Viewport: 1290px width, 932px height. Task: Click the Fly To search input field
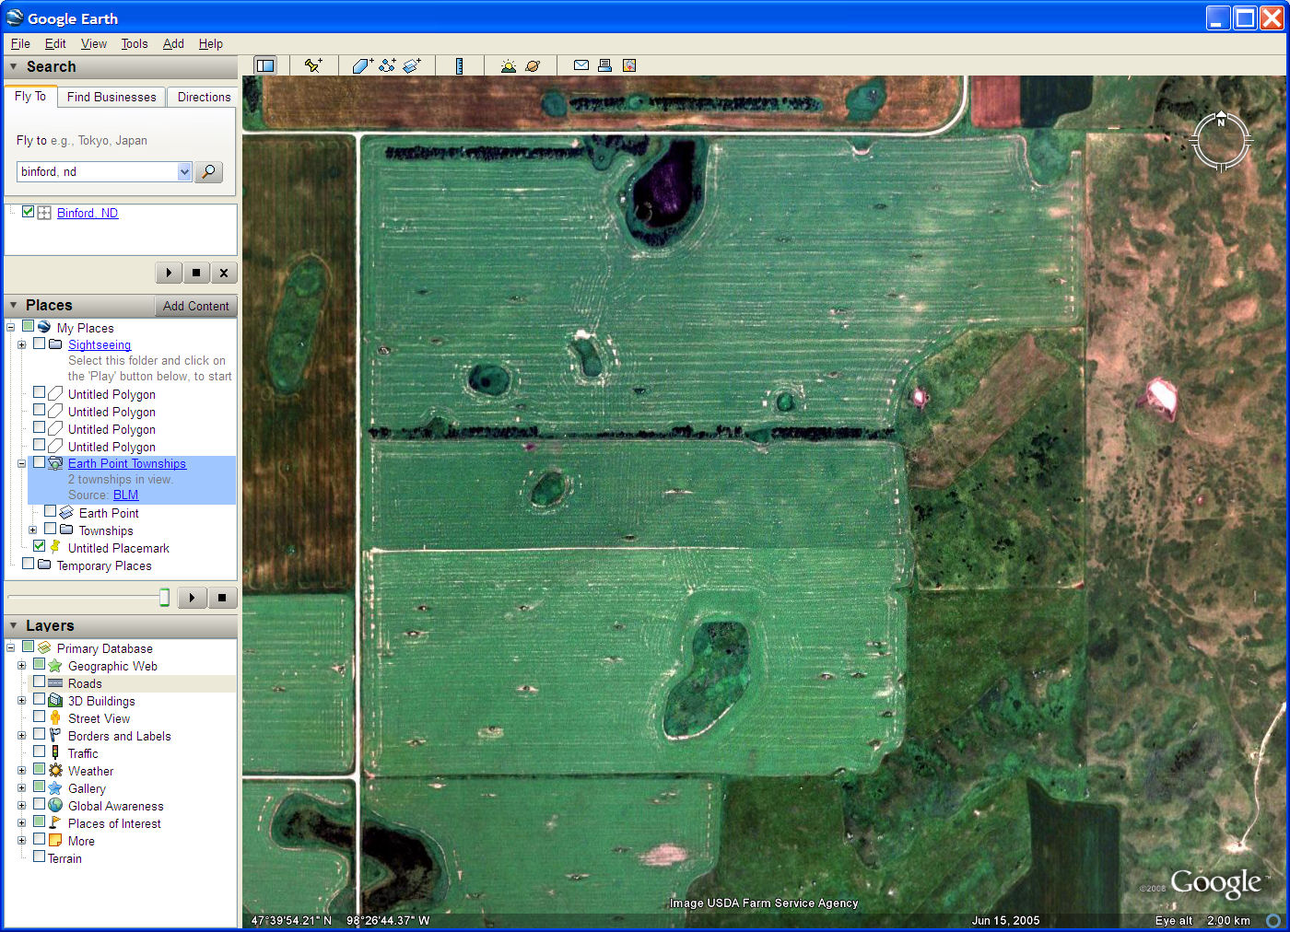click(97, 172)
